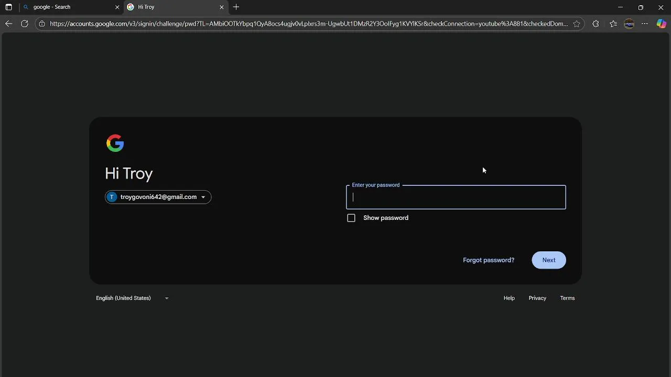Click the 'Hi Troy' heading text
This screenshot has width=671, height=377.
129,173
